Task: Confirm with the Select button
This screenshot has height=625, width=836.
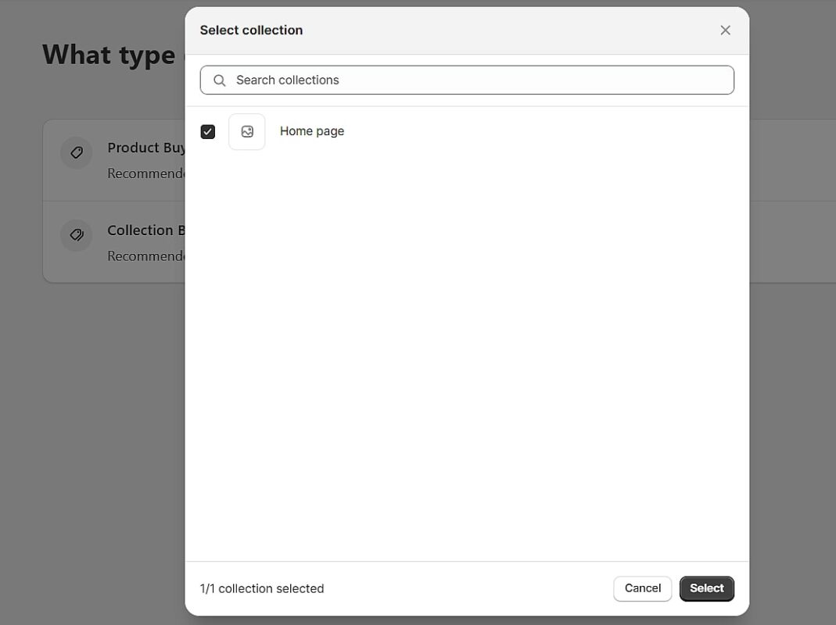Action: coord(706,588)
